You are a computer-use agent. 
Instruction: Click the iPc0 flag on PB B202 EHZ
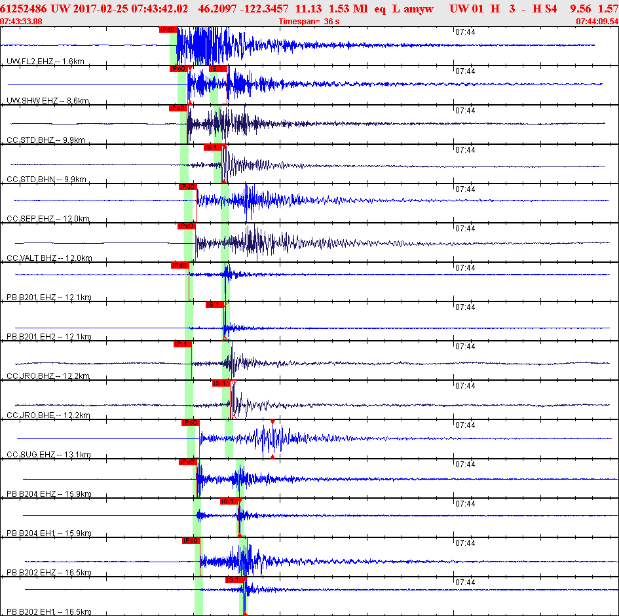coord(191,541)
